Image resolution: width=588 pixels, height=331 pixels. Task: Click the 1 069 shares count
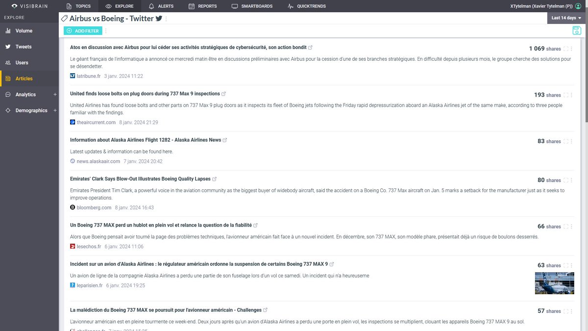pyautogui.click(x=545, y=49)
